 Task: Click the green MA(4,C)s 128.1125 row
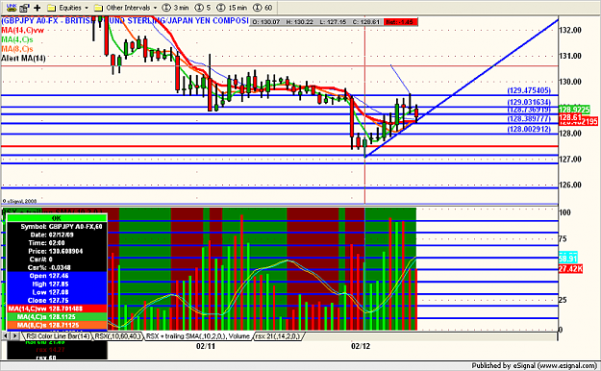coord(57,317)
